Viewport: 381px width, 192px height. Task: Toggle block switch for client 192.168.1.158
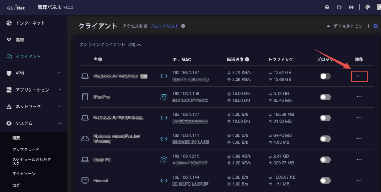click(325, 97)
